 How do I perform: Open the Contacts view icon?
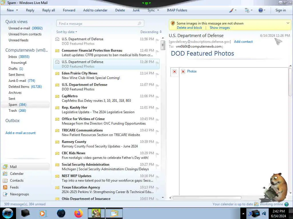pos(5,181)
